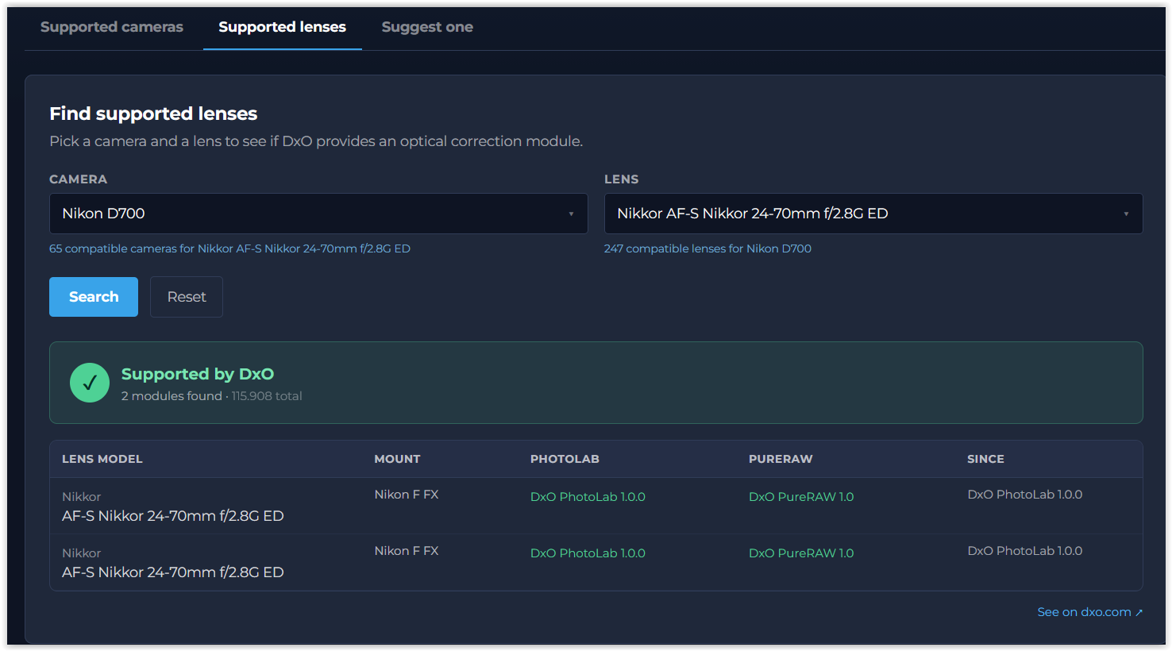
Task: Click first row green DxO PhotoLab 1.0.0
Action: 588,497
